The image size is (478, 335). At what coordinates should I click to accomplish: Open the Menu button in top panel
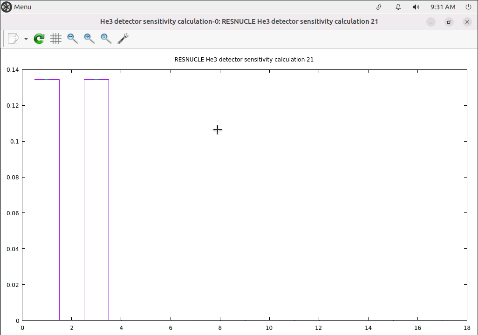[x=22, y=7]
